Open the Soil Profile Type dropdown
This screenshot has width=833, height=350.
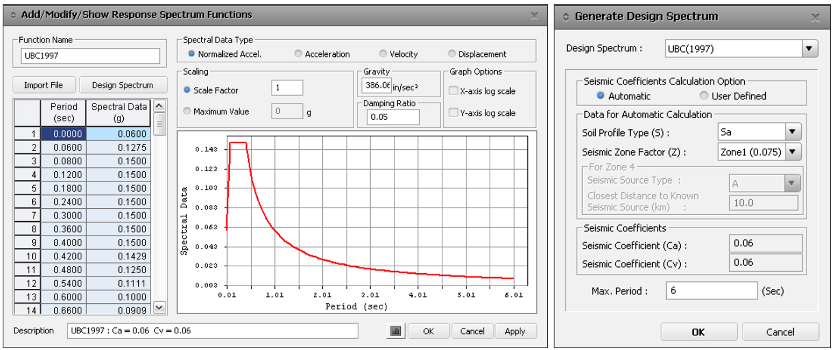pos(792,132)
